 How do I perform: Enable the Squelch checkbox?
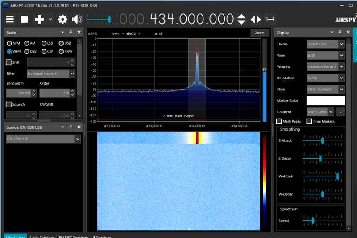(x=8, y=104)
